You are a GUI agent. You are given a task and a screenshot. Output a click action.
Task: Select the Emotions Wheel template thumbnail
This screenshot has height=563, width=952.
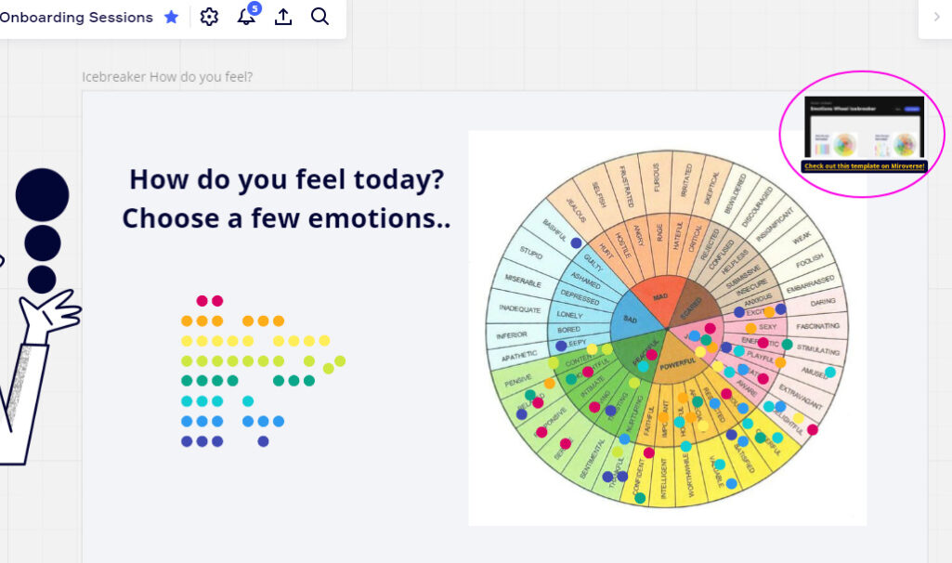point(864,127)
